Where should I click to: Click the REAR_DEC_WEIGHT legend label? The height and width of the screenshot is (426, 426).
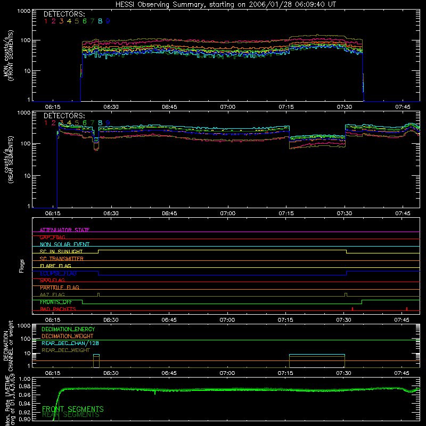[65, 350]
